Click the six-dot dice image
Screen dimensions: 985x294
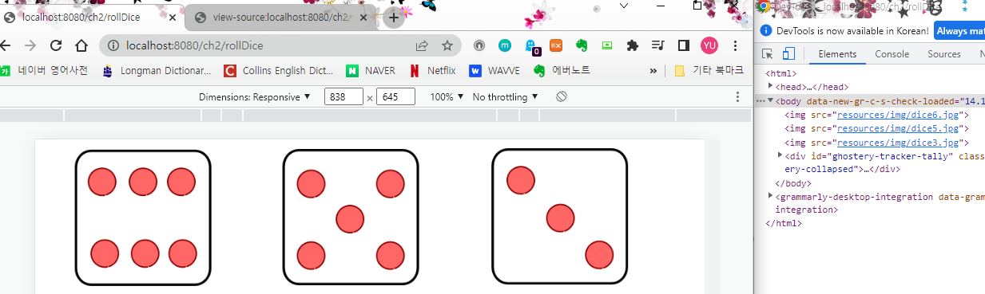point(143,218)
